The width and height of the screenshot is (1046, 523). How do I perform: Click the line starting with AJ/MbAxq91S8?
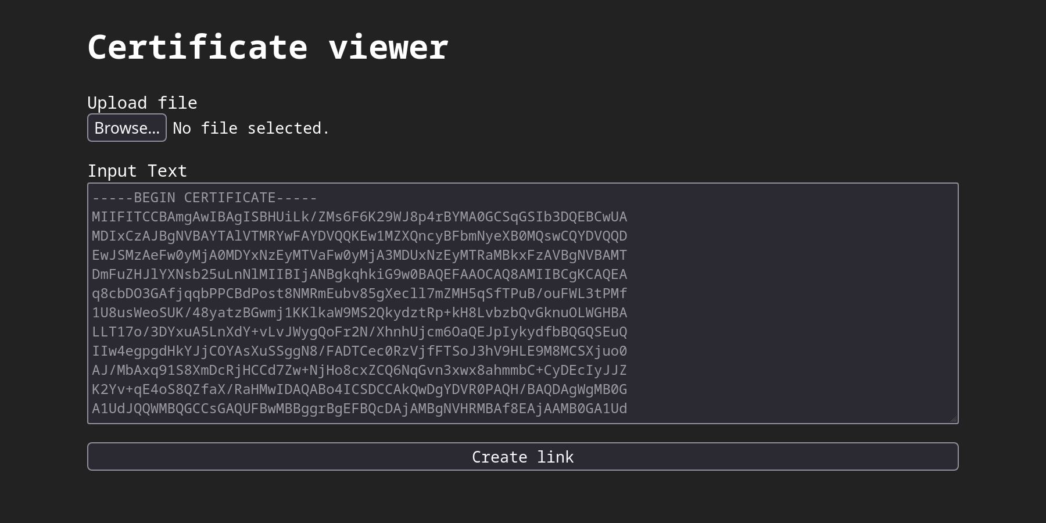360,370
